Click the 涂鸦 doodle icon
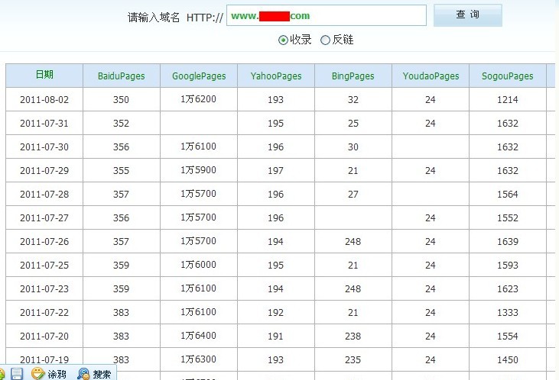 pos(37,374)
